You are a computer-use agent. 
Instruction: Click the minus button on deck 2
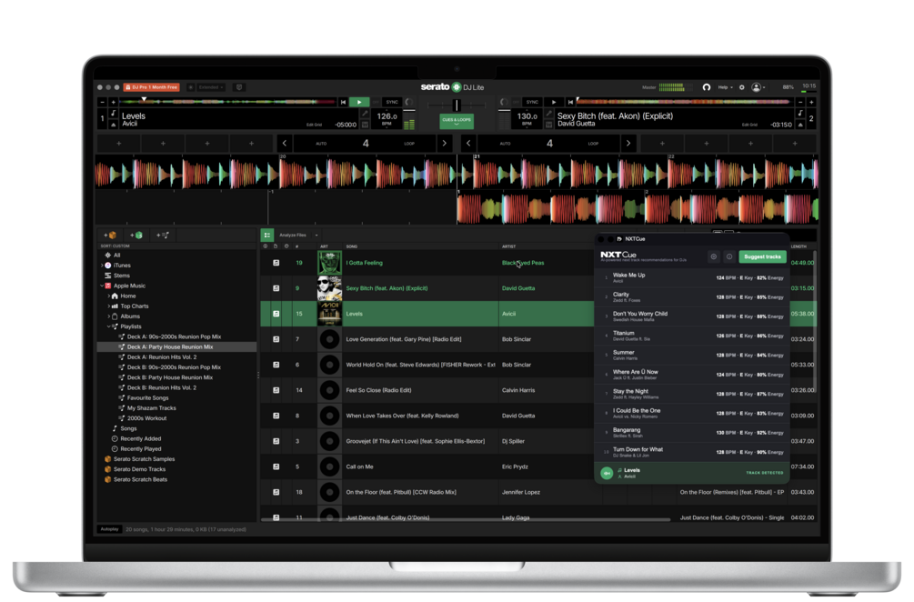pos(800,102)
